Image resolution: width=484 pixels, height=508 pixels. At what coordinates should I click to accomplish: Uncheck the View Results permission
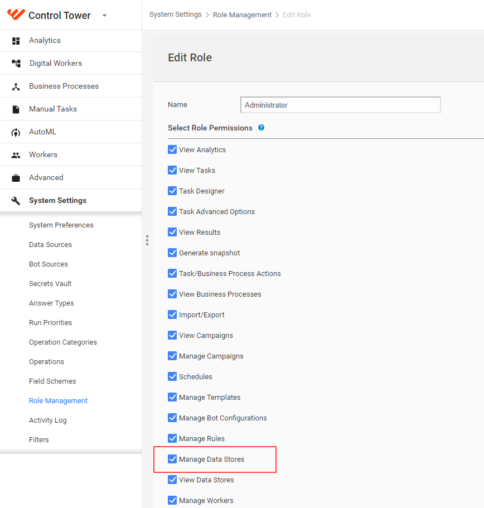click(x=172, y=232)
